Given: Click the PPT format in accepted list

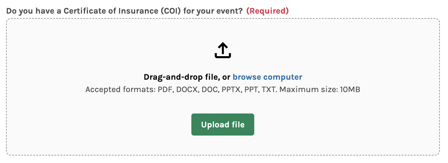Looking at the screenshot, I should click(252, 90).
